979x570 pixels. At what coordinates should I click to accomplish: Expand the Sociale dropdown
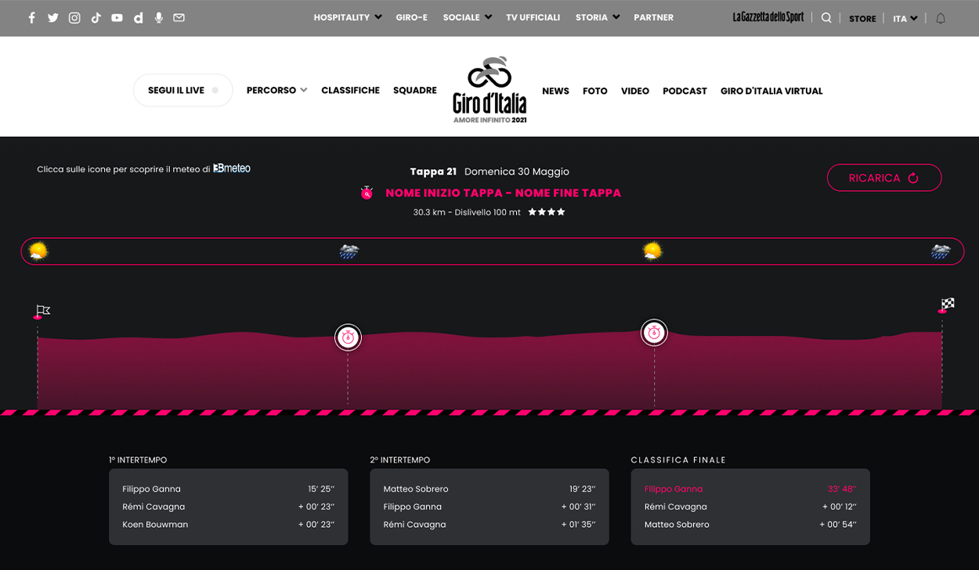467,17
